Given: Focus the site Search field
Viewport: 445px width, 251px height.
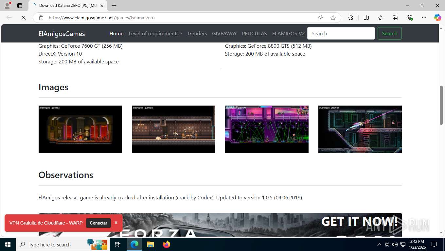Looking at the screenshot, I should 341,33.
